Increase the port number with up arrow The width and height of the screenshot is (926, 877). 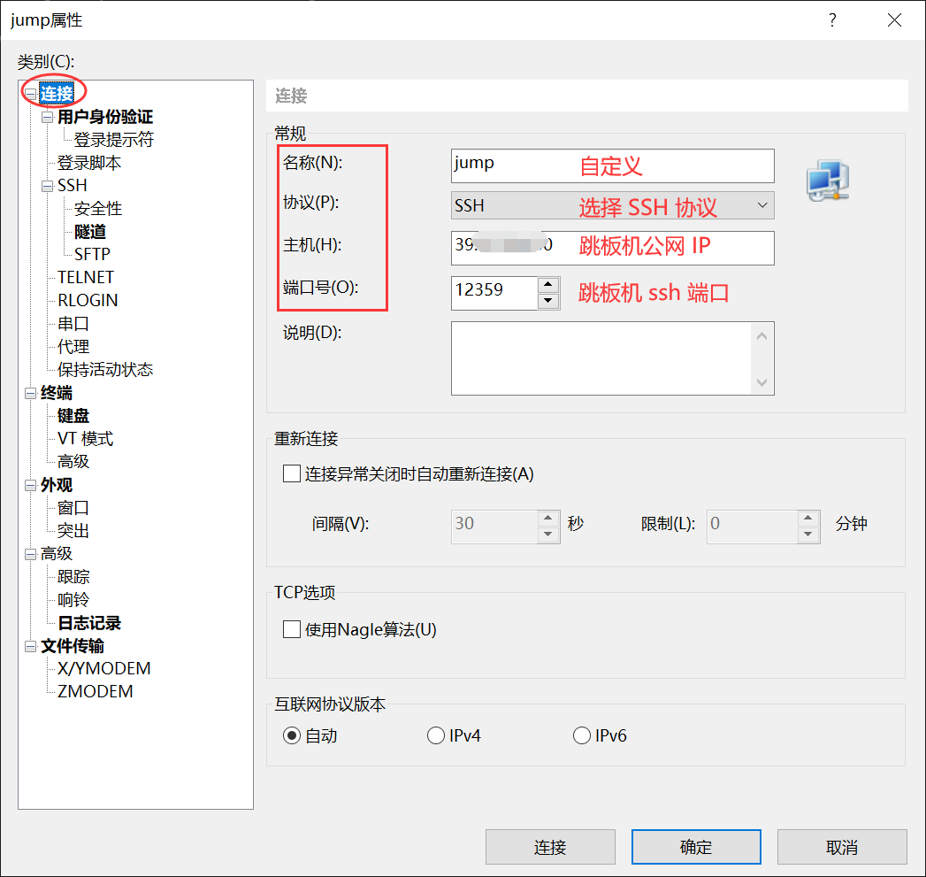[548, 285]
